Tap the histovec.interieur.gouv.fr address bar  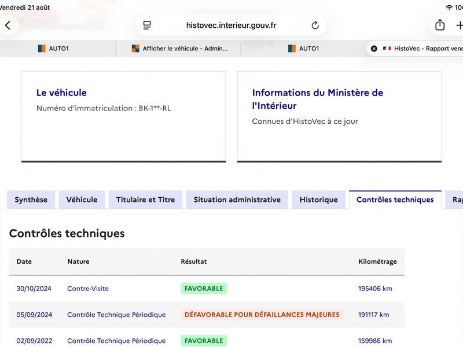coord(231,25)
